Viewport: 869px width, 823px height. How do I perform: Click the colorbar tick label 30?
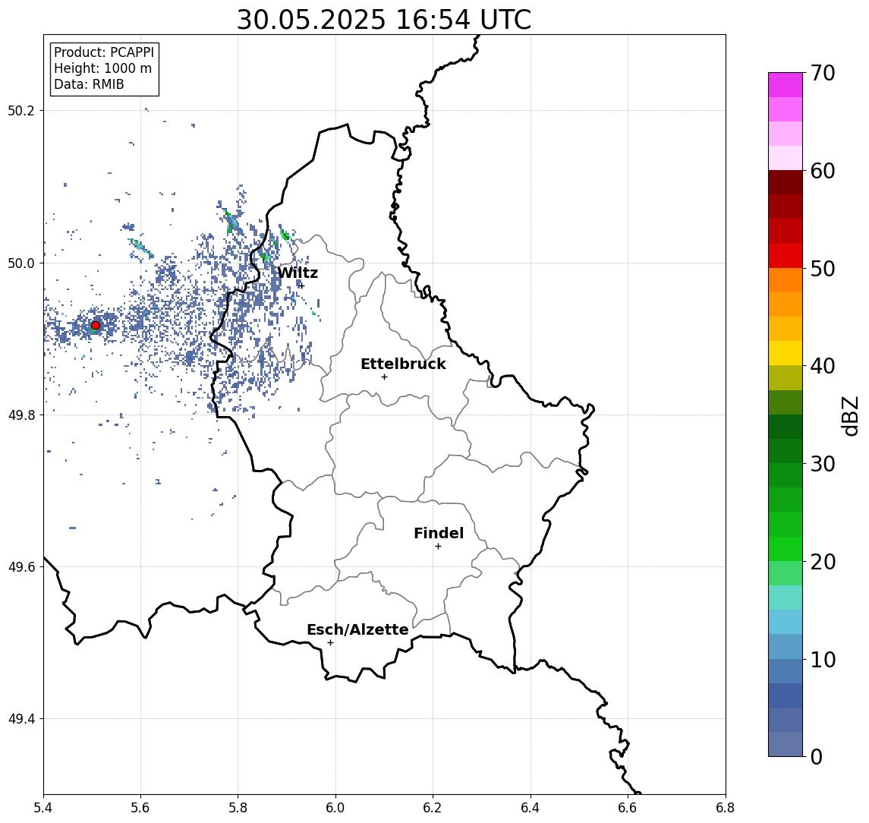click(x=823, y=464)
